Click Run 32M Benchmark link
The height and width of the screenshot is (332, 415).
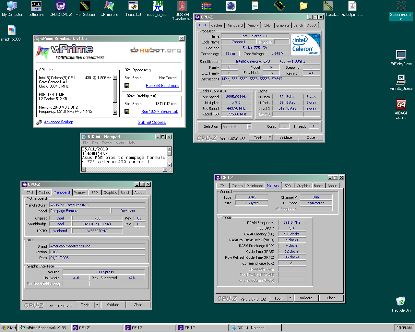point(162,86)
